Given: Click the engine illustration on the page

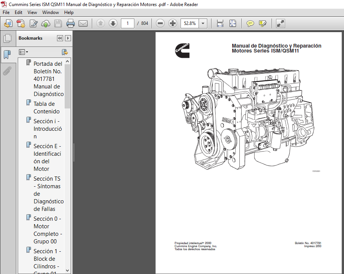Looking at the screenshot, I should (248, 119).
